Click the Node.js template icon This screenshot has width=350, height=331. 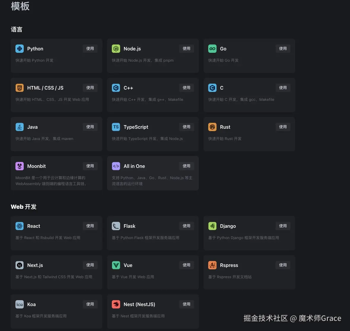coord(116,49)
